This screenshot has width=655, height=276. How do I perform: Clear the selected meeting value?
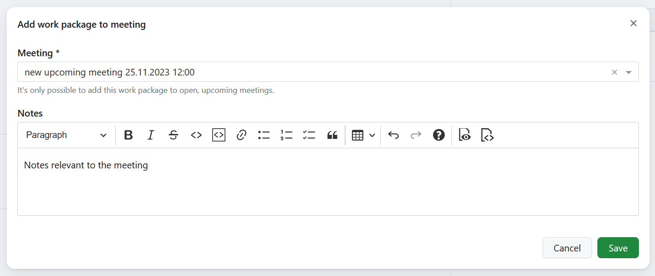(x=614, y=72)
